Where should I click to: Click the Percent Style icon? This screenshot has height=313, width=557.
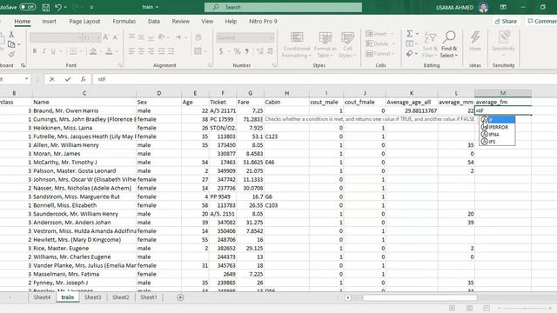click(x=237, y=51)
